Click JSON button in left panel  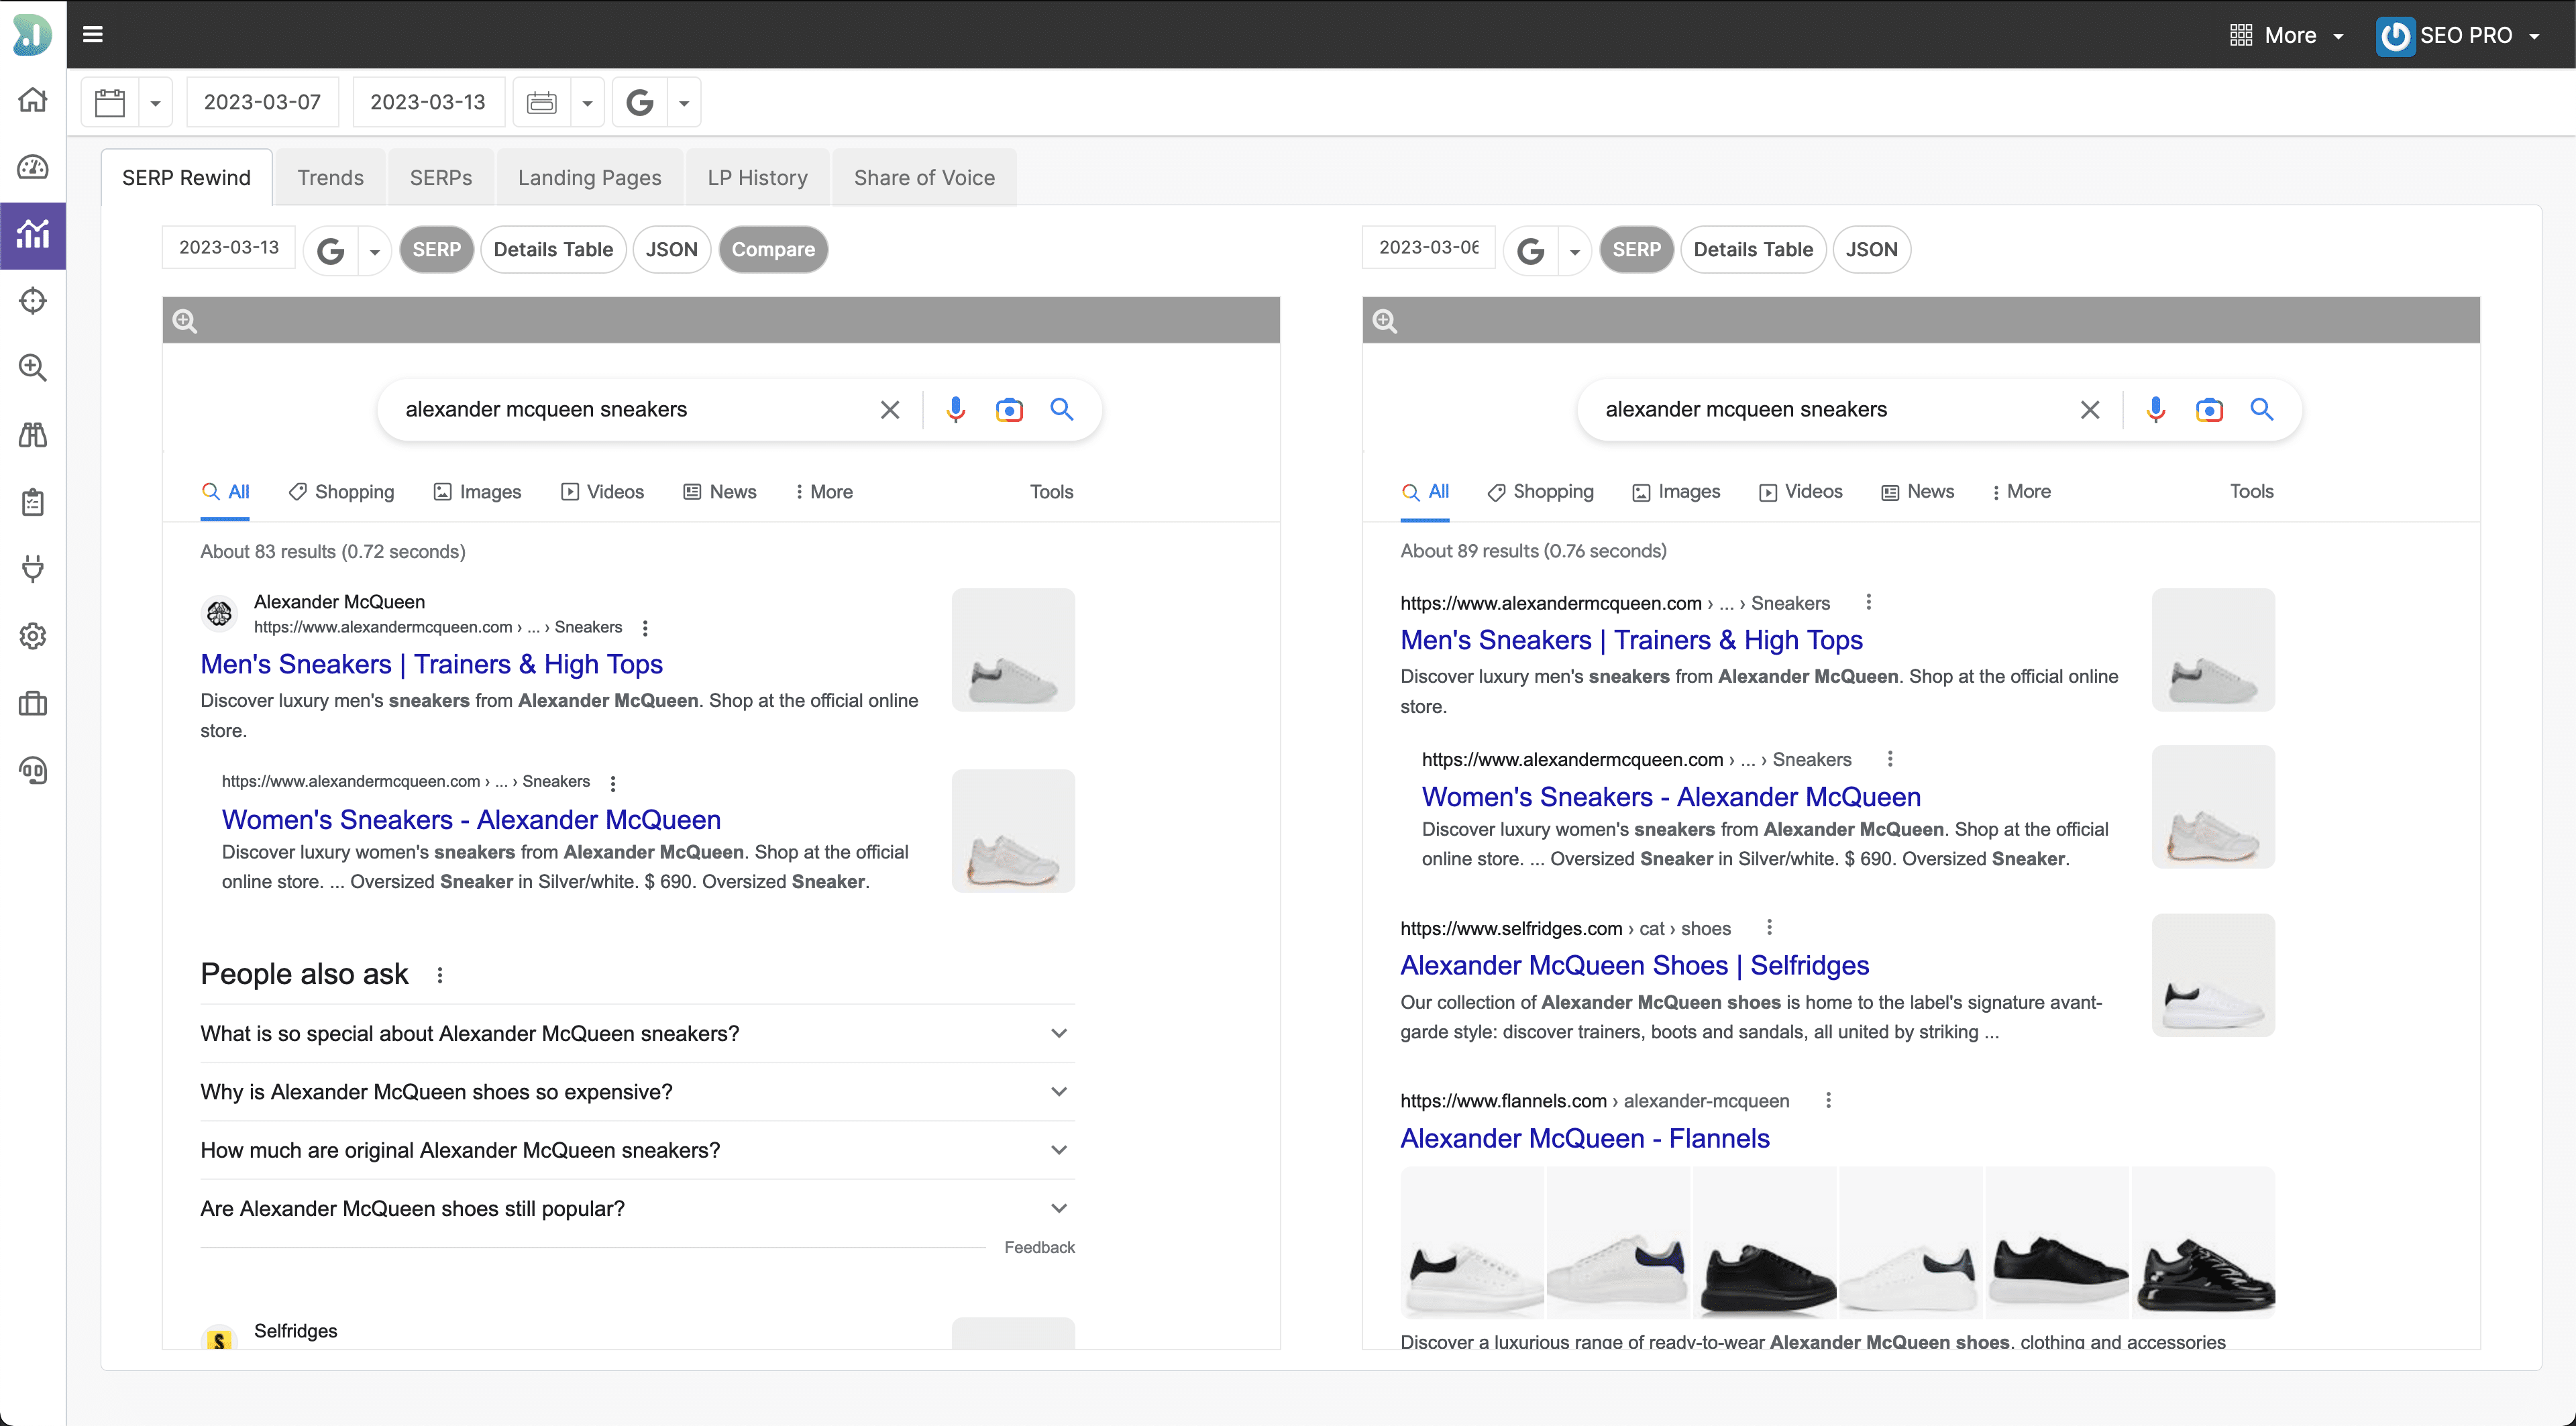click(671, 250)
